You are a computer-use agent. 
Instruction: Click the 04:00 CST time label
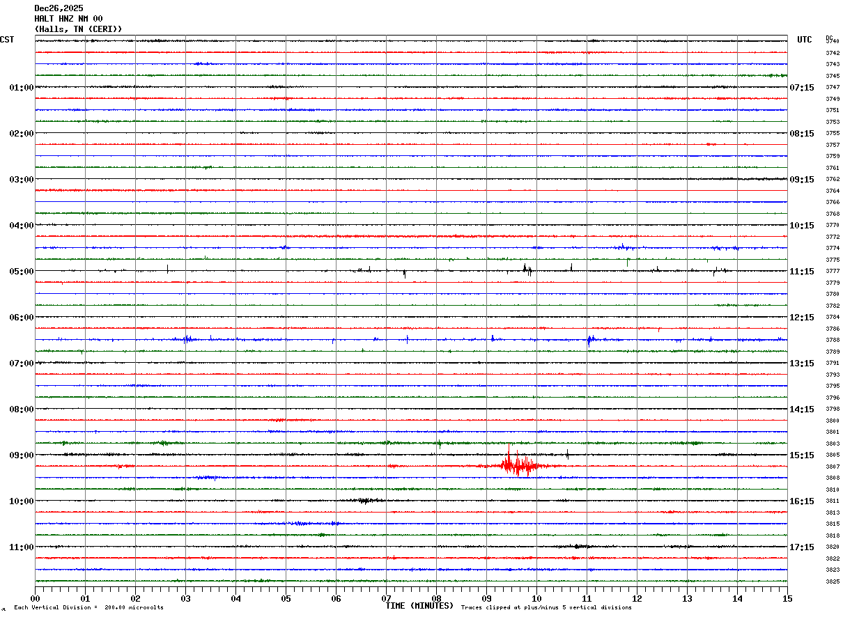tap(22, 226)
